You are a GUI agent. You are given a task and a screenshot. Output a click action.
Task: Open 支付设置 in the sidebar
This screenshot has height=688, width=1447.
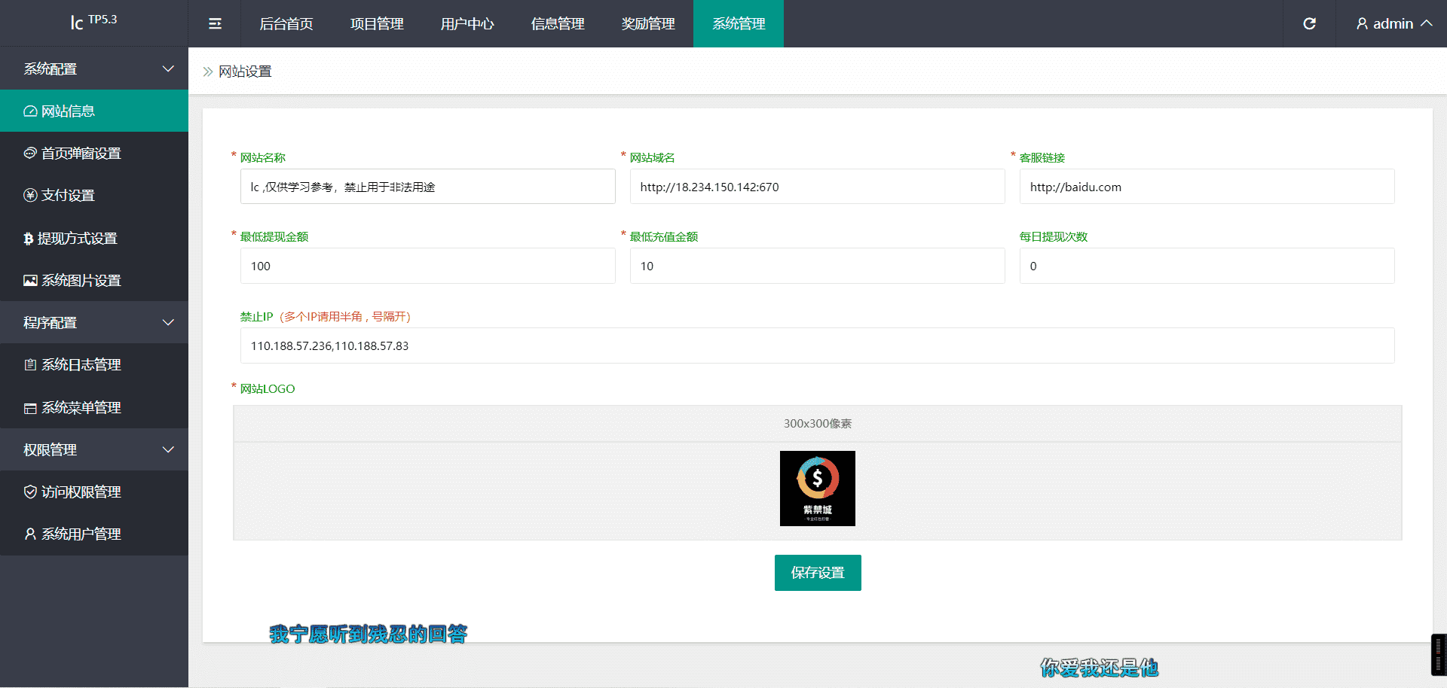tap(94, 196)
